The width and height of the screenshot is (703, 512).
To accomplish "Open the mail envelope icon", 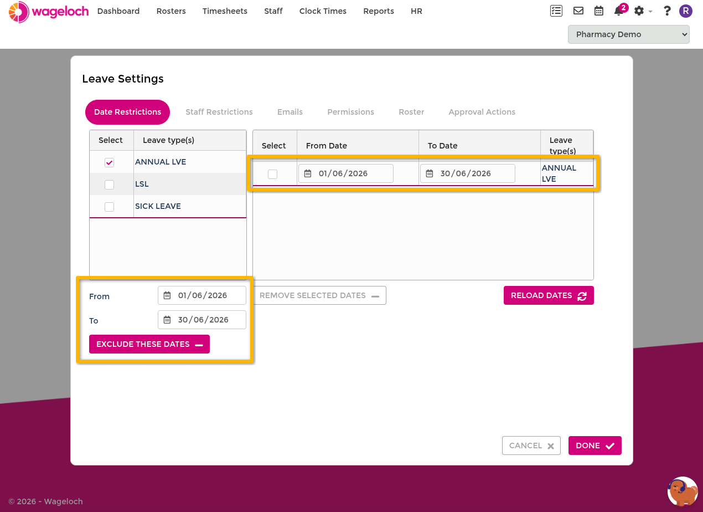I will pyautogui.click(x=578, y=11).
